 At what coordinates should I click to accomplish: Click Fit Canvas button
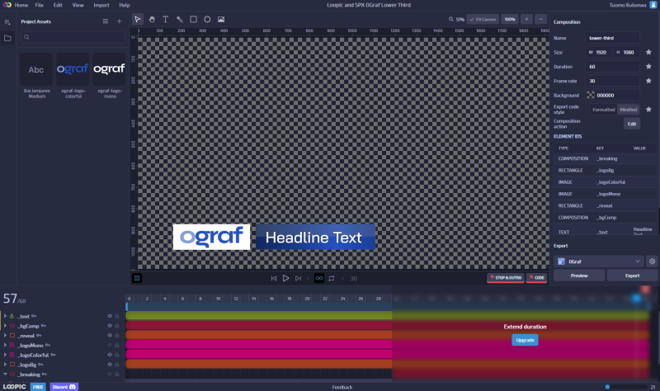pyautogui.click(x=483, y=19)
